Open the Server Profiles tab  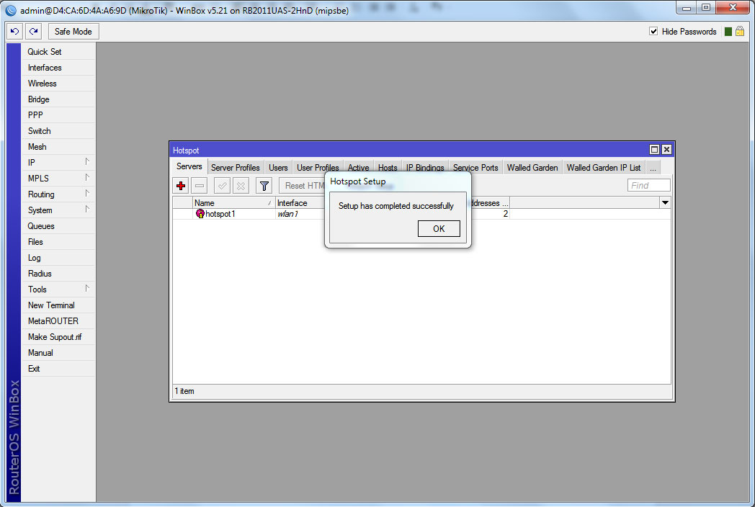235,168
